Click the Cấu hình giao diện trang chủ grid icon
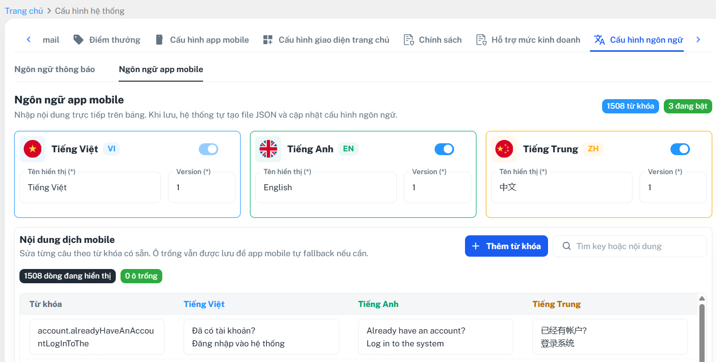This screenshot has width=716, height=362. tap(268, 40)
